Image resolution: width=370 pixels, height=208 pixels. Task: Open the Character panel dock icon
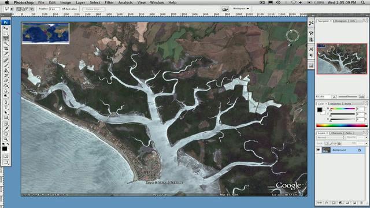coord(311,49)
